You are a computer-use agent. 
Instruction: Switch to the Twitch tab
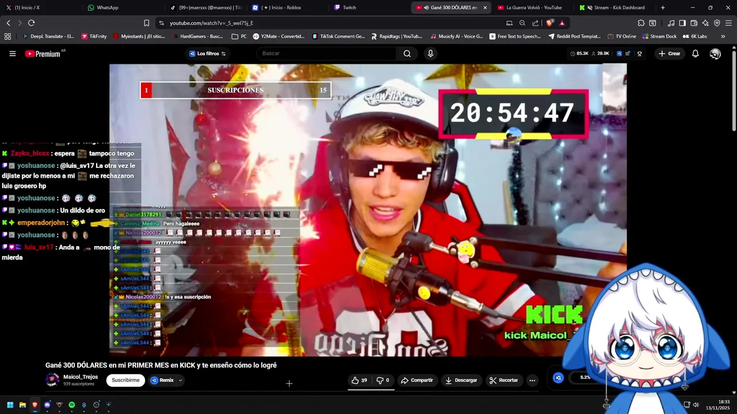tap(369, 7)
